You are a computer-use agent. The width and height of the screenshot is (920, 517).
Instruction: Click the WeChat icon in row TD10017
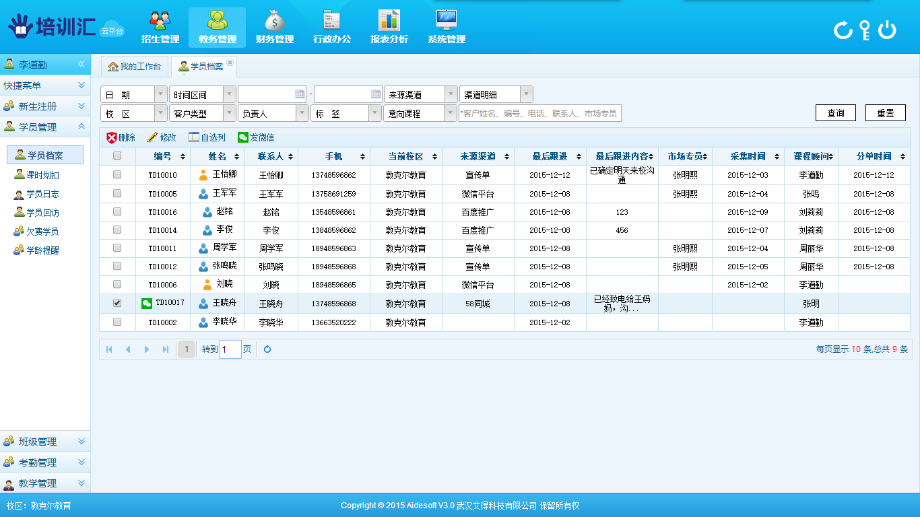coord(146,304)
